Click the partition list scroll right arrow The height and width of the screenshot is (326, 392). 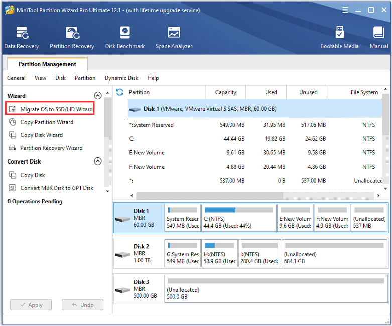pos(378,196)
